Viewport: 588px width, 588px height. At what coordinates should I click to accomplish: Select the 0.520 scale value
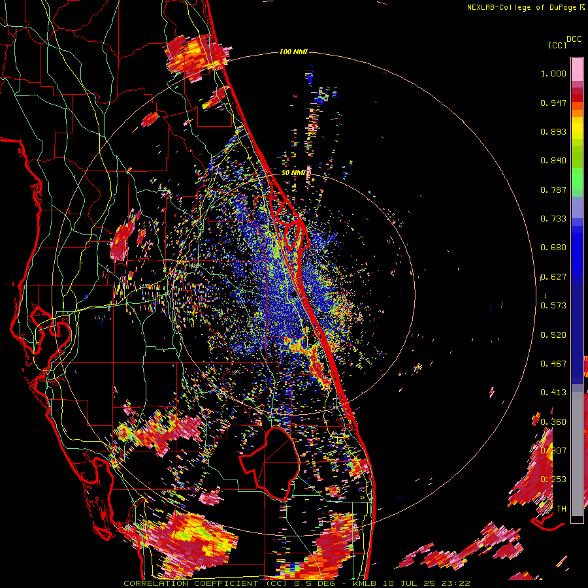coord(553,335)
